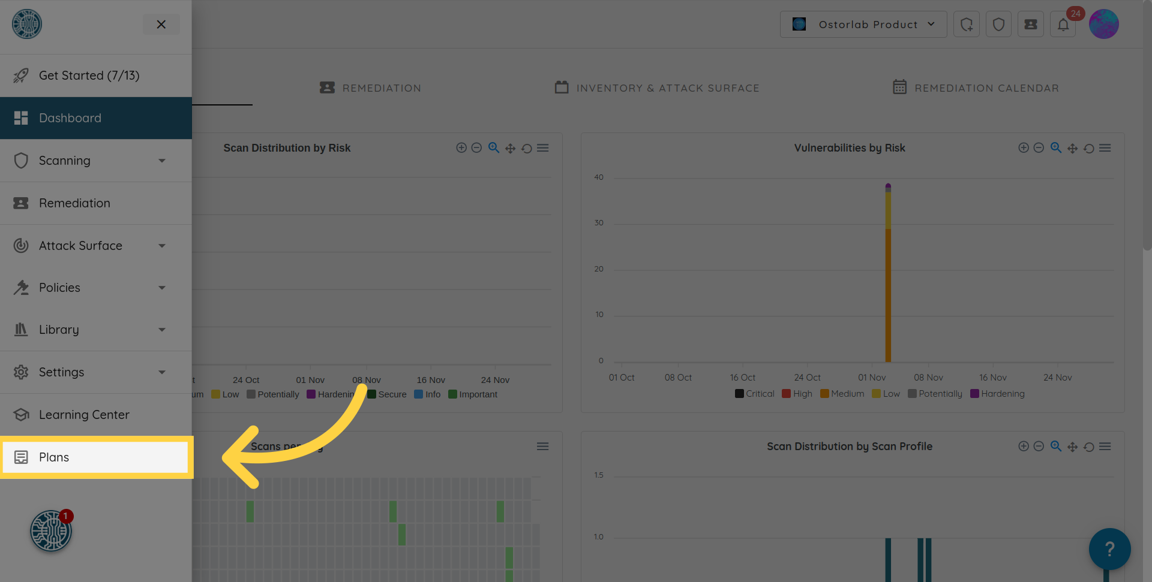Toggle the Critical legend series
Image resolution: width=1152 pixels, height=582 pixels.
(x=754, y=394)
